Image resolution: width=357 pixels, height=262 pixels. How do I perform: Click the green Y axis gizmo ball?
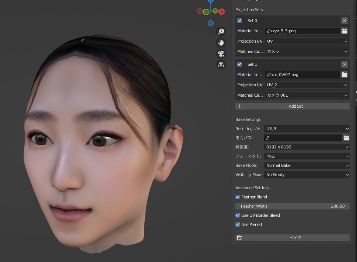click(215, 10)
